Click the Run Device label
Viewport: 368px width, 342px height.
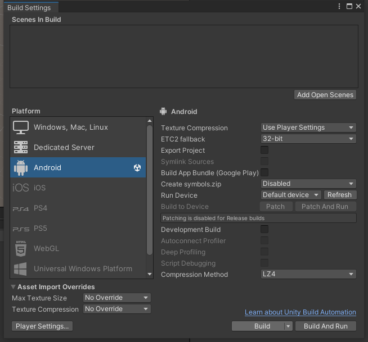tap(179, 195)
